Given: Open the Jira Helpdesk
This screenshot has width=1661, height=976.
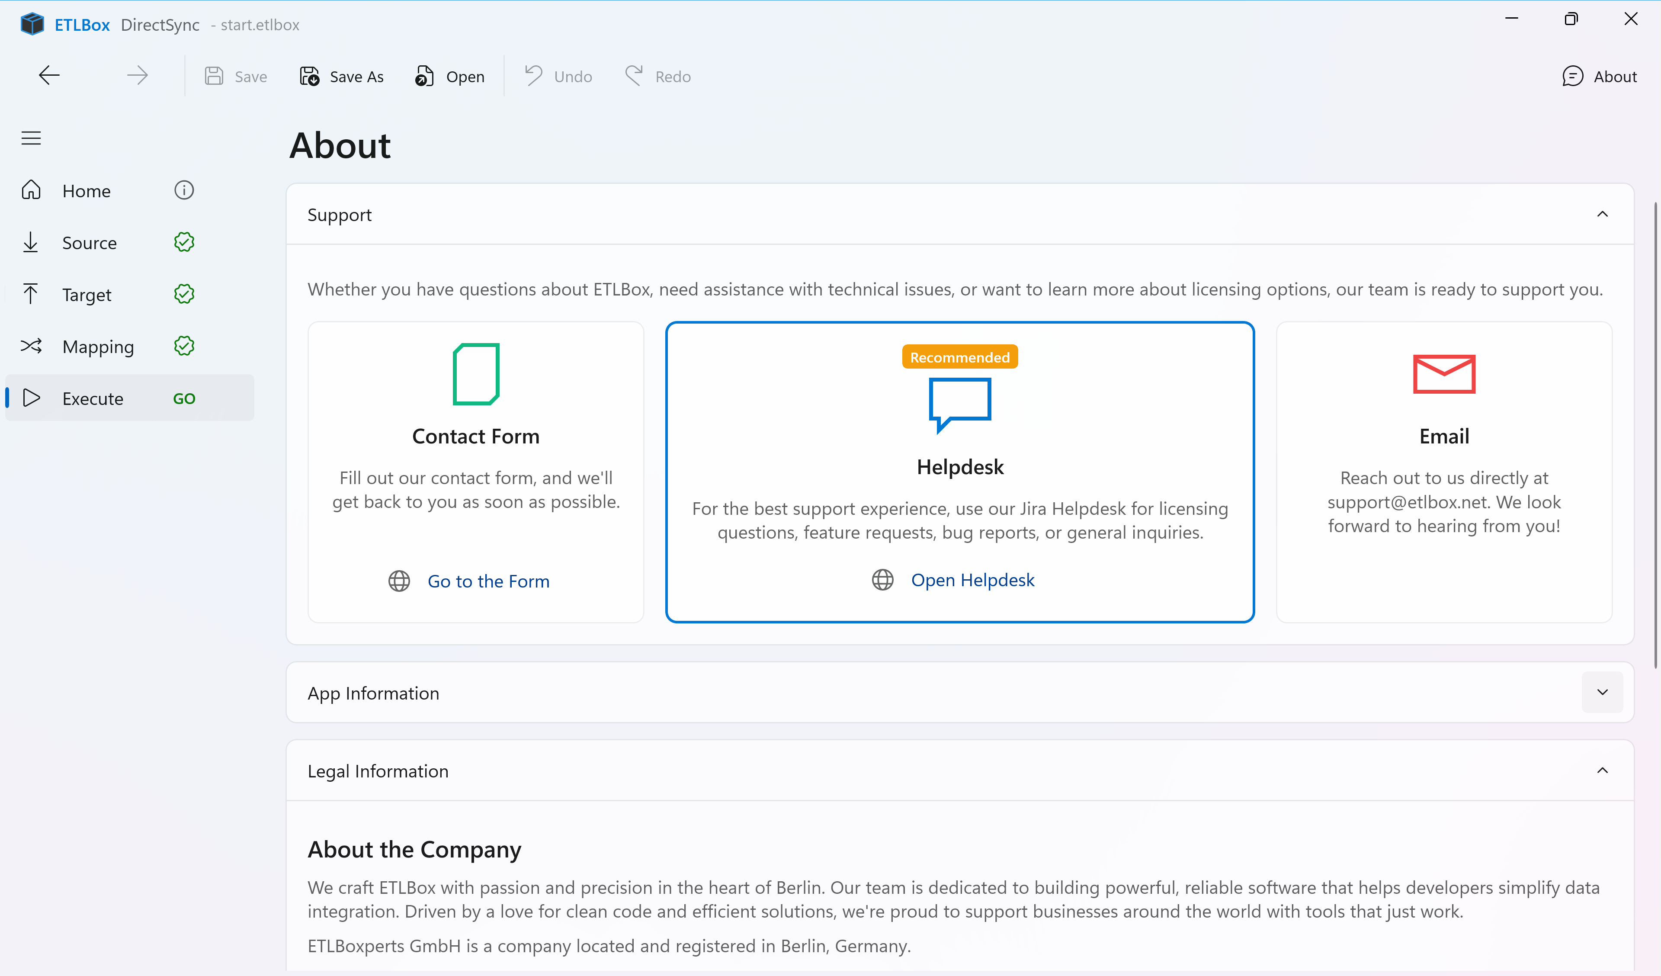Looking at the screenshot, I should (x=974, y=580).
